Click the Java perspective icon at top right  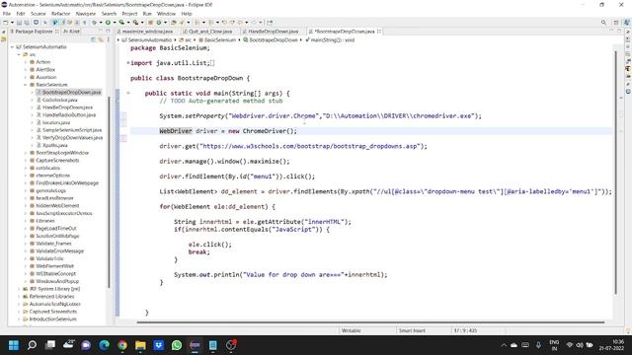point(627,23)
